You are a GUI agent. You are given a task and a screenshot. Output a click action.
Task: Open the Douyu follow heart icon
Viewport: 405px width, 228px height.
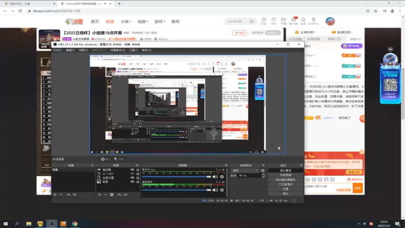tap(273, 21)
